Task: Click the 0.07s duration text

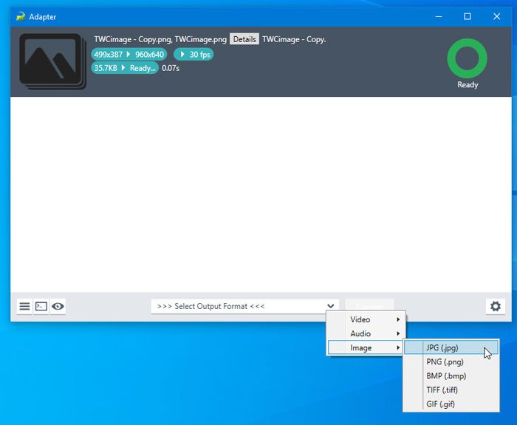Action: point(171,68)
